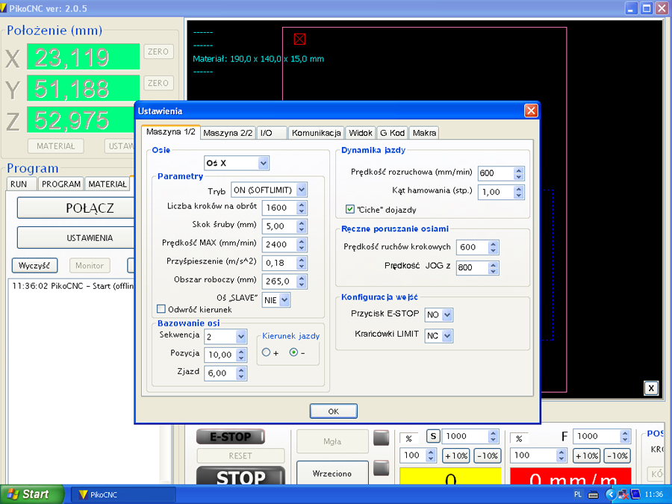Click the S spindle speed button
Image resolution: width=672 pixels, height=504 pixels.
pyautogui.click(x=433, y=436)
